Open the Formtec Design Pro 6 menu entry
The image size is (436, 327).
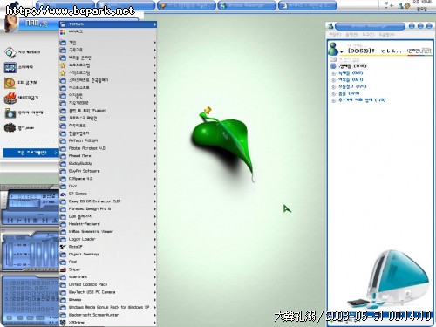click(x=108, y=209)
